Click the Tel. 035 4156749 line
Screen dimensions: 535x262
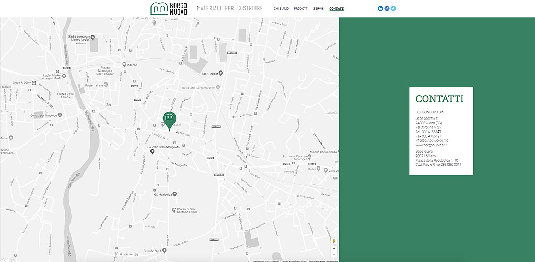[x=428, y=132]
